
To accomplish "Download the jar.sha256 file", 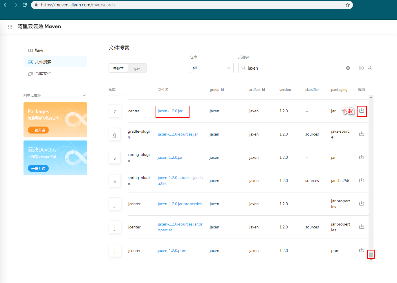I will coord(362,180).
